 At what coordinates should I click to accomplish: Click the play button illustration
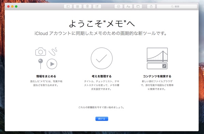[x=52, y=64]
